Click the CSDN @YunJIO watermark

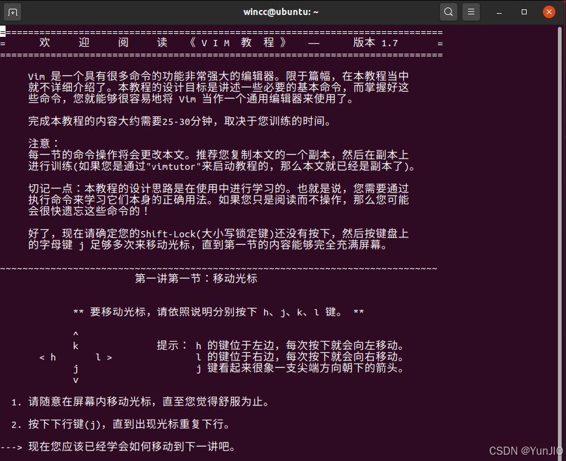pyautogui.click(x=525, y=450)
